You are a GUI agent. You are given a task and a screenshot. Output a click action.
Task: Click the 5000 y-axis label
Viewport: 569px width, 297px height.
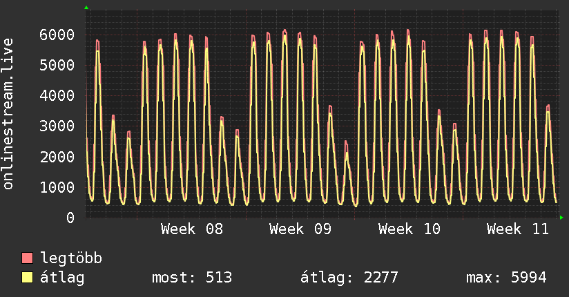click(x=57, y=66)
